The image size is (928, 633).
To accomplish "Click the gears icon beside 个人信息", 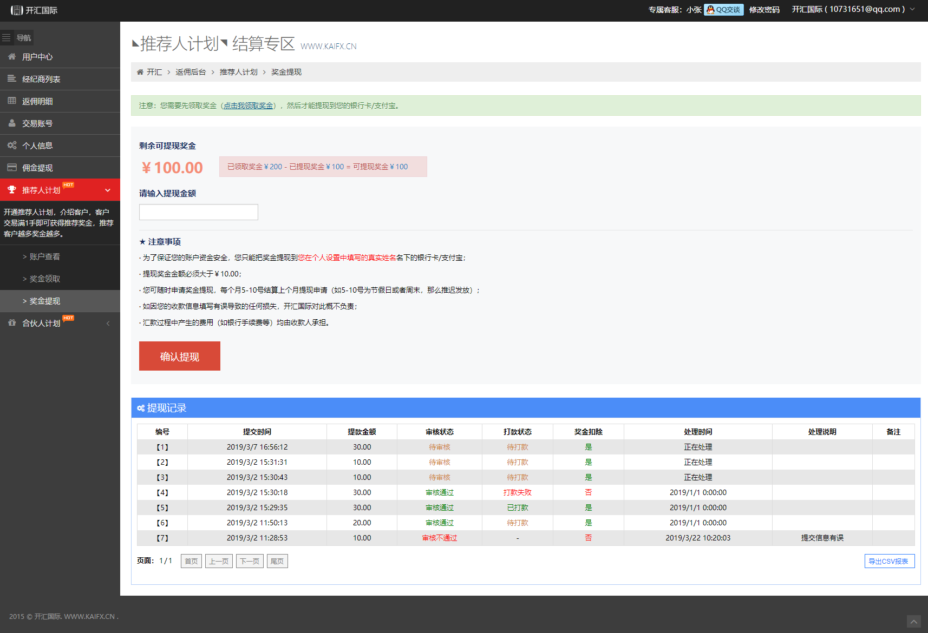I will (x=12, y=145).
